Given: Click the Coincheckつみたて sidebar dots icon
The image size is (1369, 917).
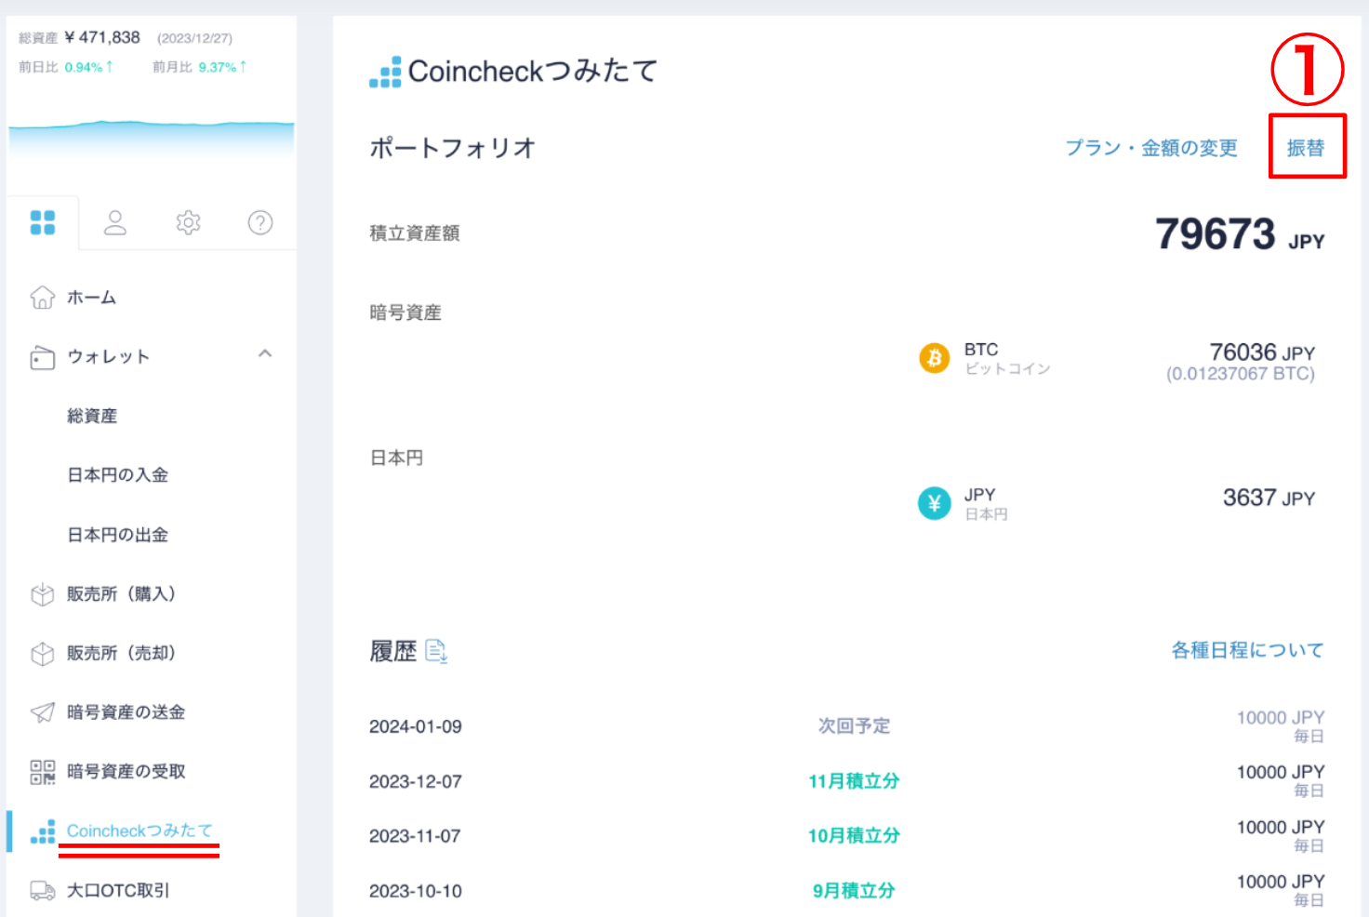Looking at the screenshot, I should coord(43,831).
